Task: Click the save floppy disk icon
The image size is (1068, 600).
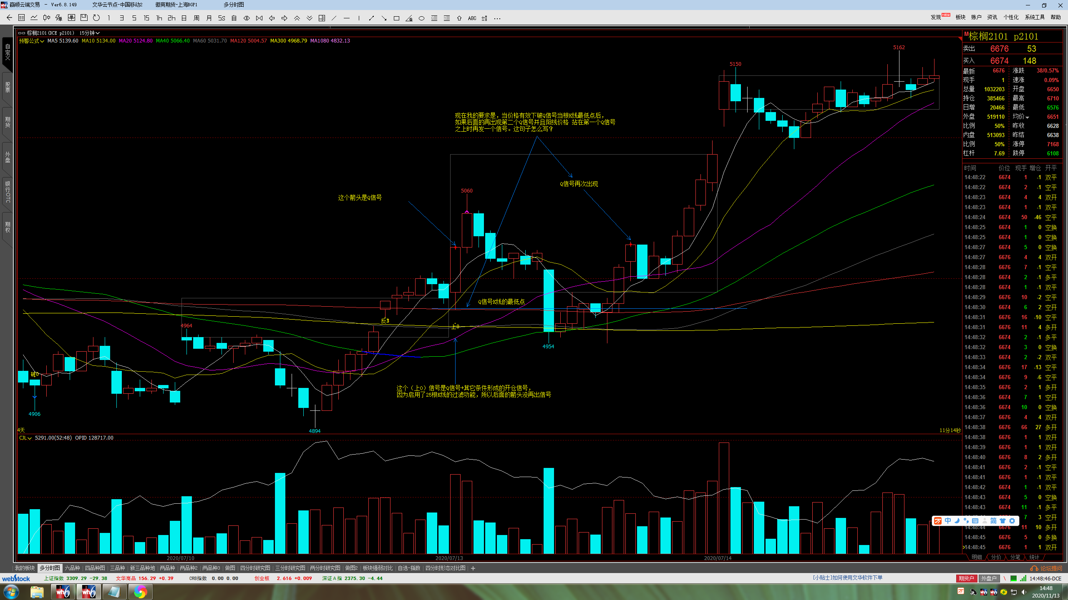Action: pyautogui.click(x=84, y=18)
